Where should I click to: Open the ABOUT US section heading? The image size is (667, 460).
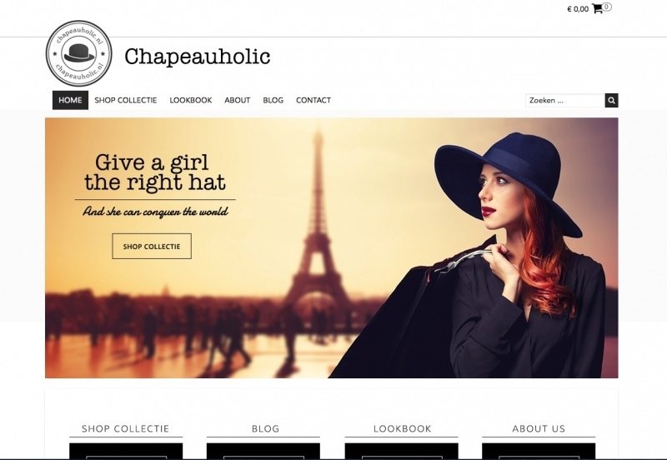[539, 428]
